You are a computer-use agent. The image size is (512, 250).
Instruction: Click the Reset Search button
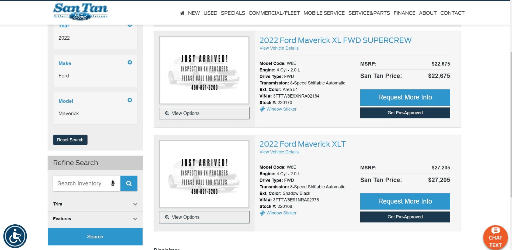(70, 140)
